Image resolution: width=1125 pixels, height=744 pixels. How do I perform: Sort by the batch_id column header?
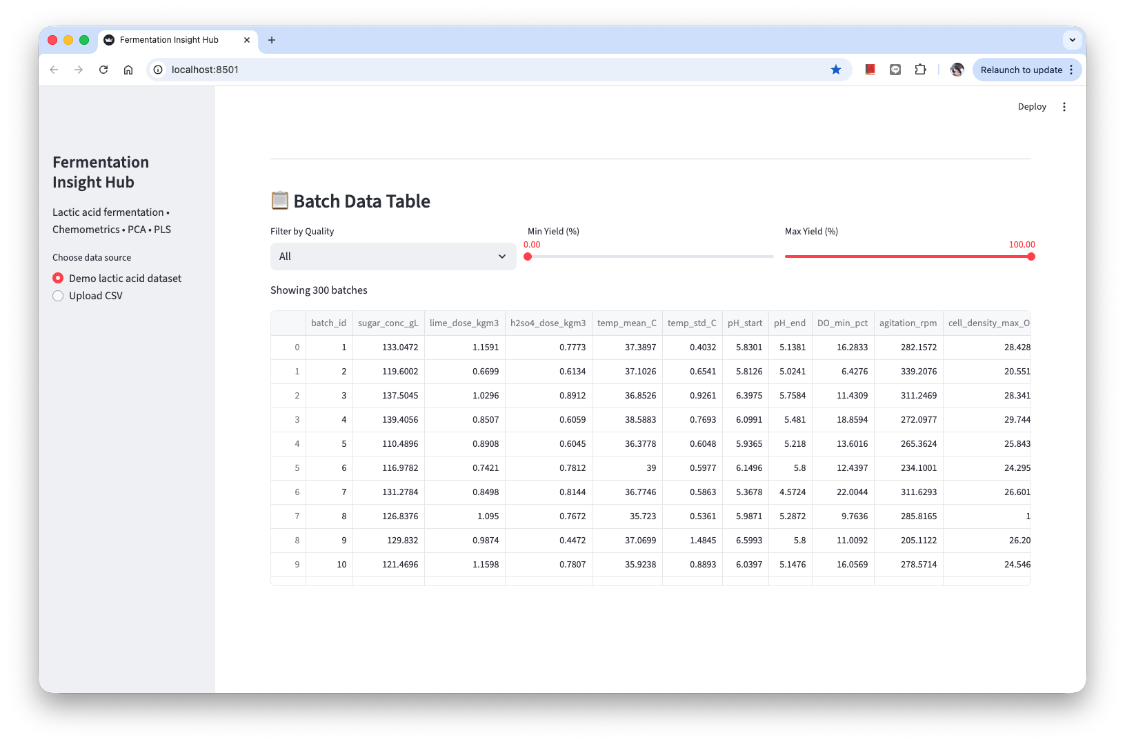coord(329,323)
